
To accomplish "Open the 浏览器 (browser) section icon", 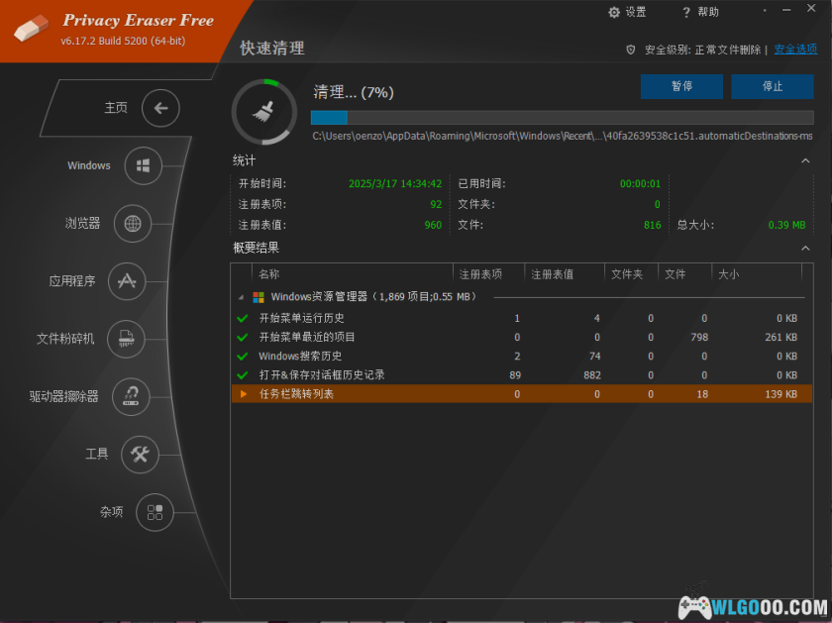I will pyautogui.click(x=132, y=224).
